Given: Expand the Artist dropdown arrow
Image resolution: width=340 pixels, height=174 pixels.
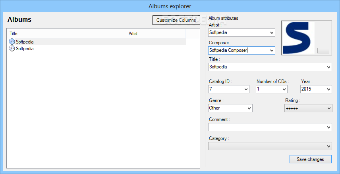Looking at the screenshot, I should (272, 33).
